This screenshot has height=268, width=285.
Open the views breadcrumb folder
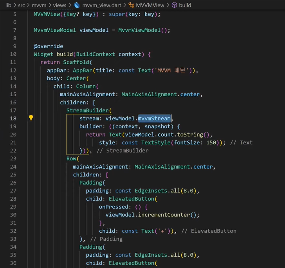point(60,5)
